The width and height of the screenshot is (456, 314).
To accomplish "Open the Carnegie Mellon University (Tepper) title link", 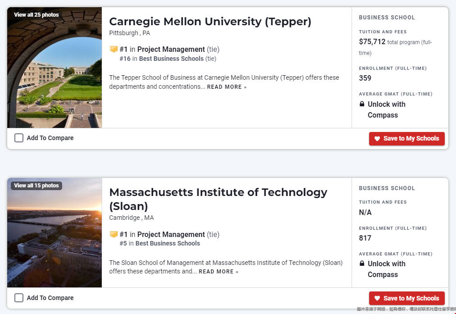I will [210, 22].
